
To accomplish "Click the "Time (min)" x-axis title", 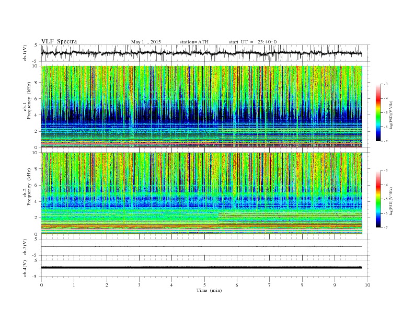I will click(209, 290).
